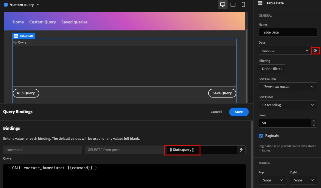Open Saved queries nav link
This screenshot has width=321, height=188.
74,22
